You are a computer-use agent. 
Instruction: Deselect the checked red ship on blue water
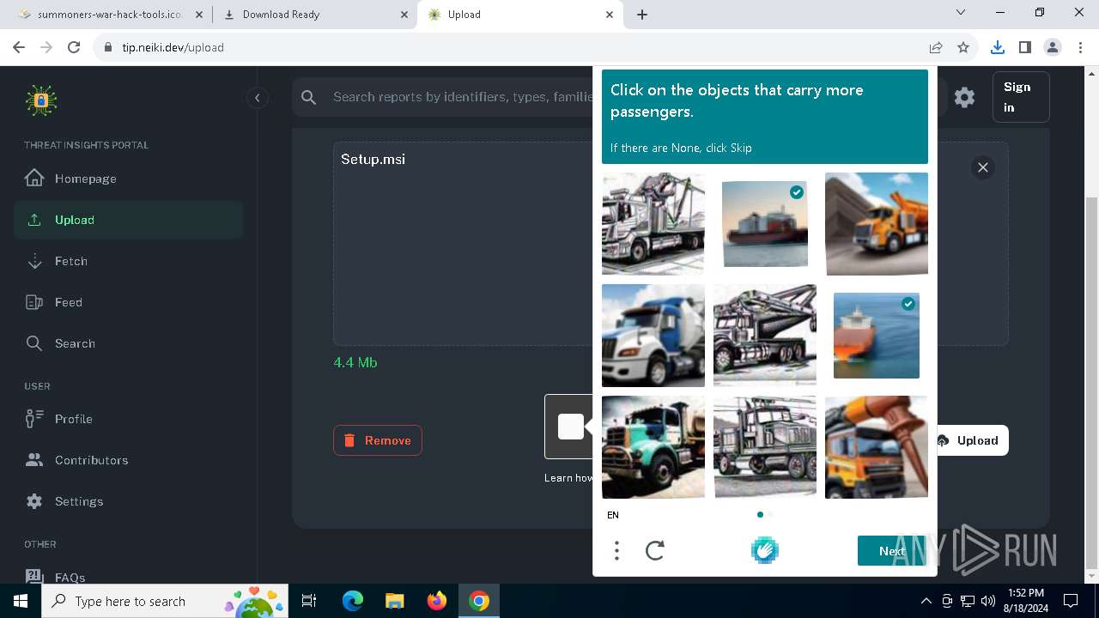[x=877, y=336]
